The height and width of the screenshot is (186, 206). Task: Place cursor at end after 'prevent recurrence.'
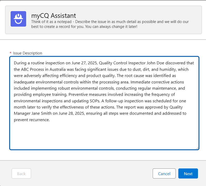point(50,120)
